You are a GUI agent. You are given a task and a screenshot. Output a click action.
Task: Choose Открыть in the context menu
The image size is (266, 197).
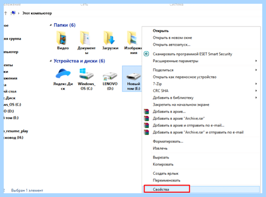(x=201, y=31)
